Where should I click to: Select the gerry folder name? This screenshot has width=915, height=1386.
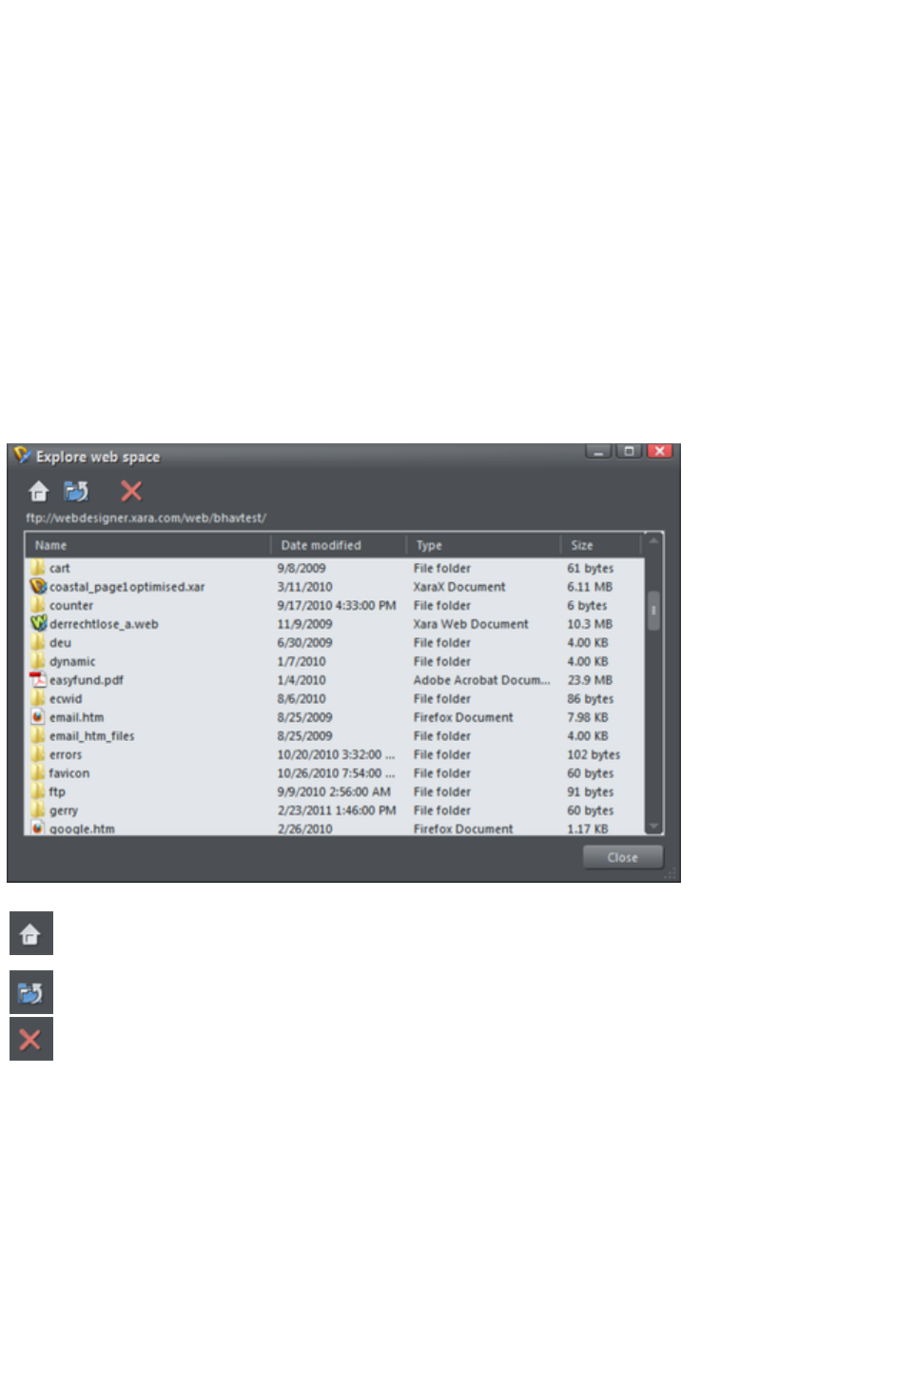coord(64,810)
